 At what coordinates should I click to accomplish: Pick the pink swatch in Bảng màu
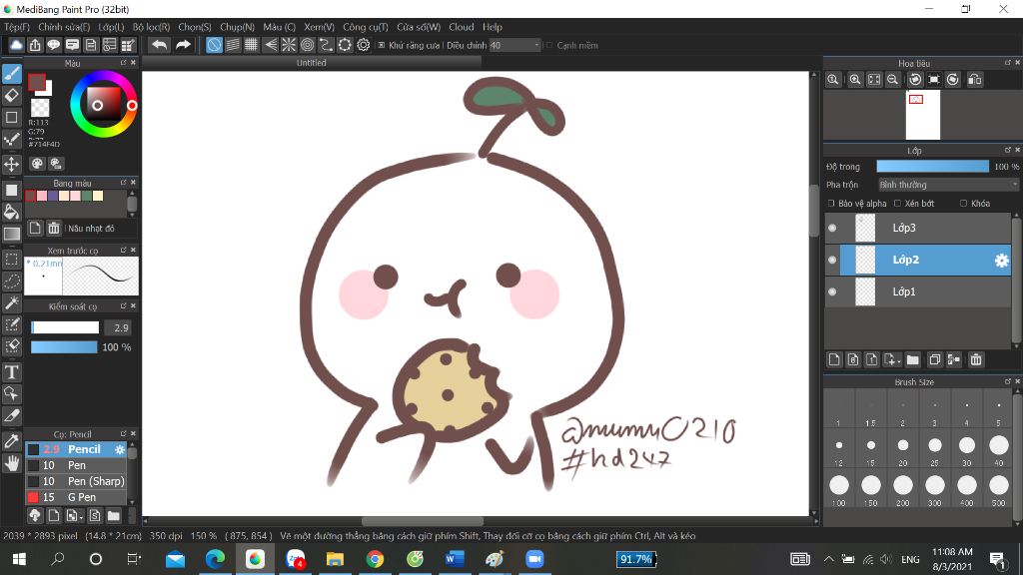click(x=42, y=196)
